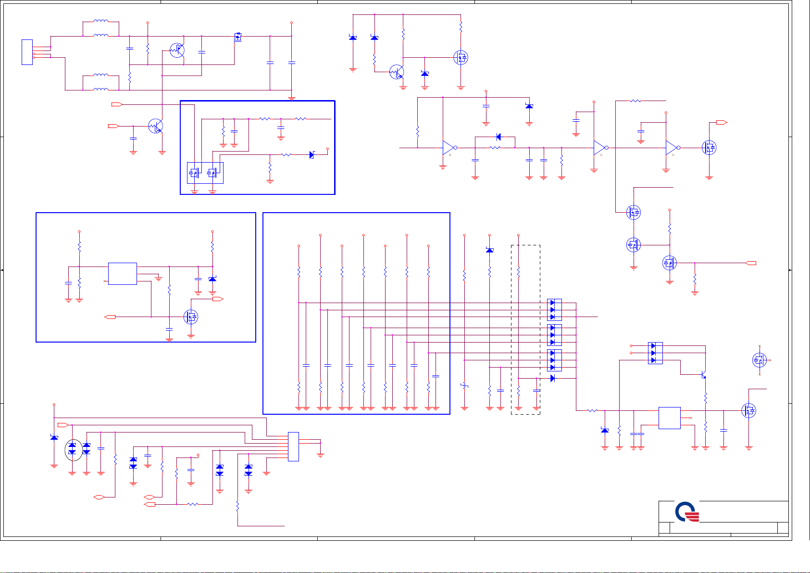
Task: Select the topmost inductor coil at upper left
Action: coord(100,21)
